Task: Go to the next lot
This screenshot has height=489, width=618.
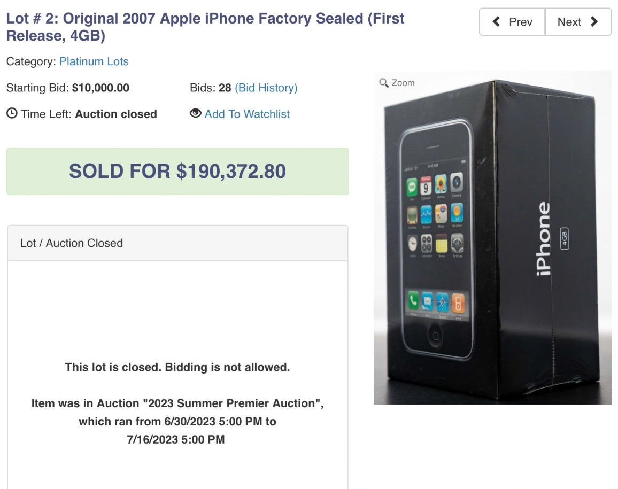Action: coord(578,22)
